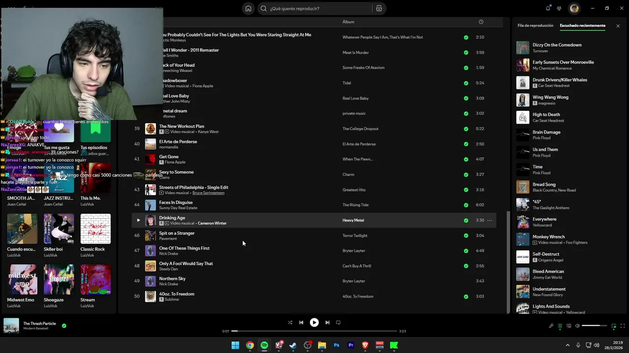Select Only A Fool Would Say That
The height and width of the screenshot is (353, 629).
tap(314, 266)
